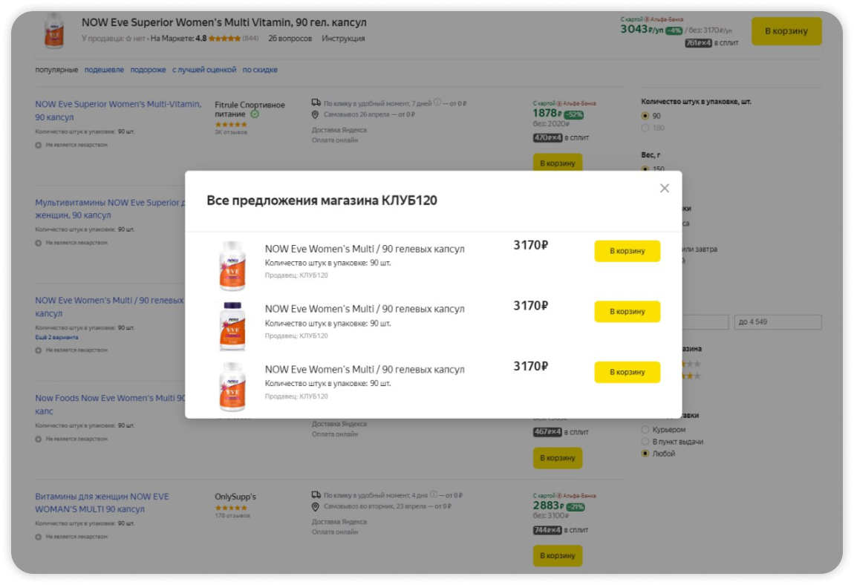Click the product image in page header

click(x=54, y=31)
